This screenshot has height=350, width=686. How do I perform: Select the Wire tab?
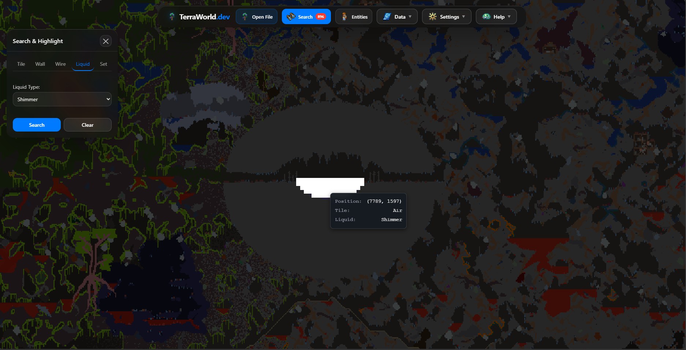pyautogui.click(x=60, y=64)
